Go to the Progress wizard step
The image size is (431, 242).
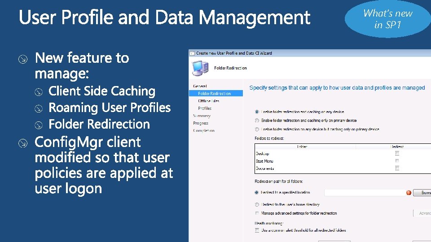click(x=201, y=123)
